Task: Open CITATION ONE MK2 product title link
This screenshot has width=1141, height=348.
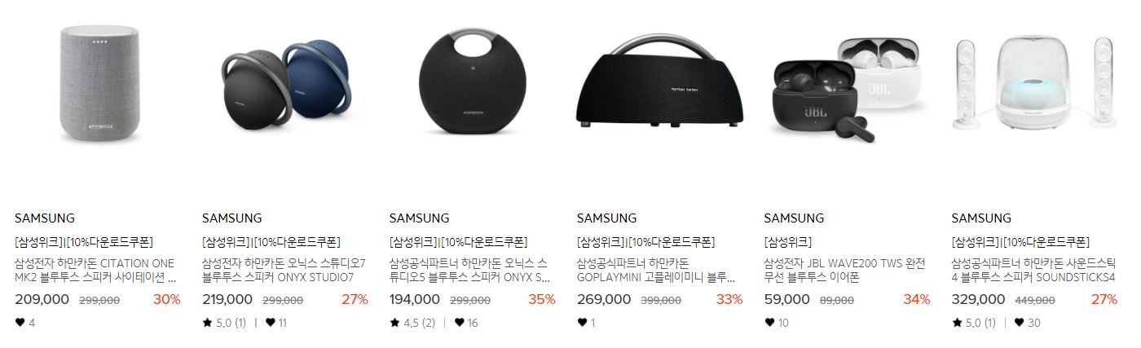Action: 95,271
